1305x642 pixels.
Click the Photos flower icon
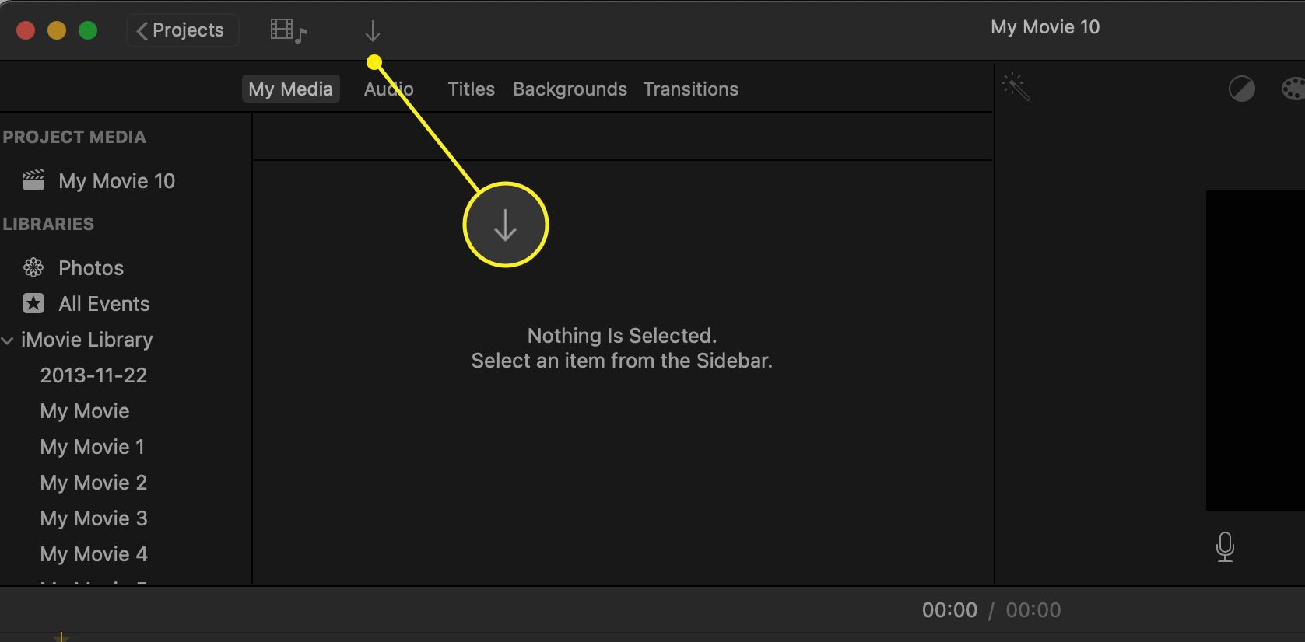pyautogui.click(x=33, y=268)
